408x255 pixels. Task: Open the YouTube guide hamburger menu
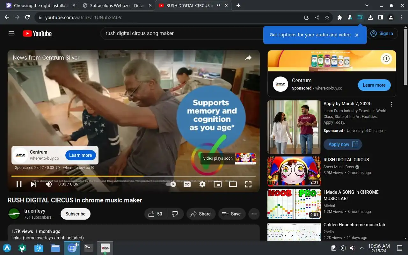pyautogui.click(x=11, y=33)
